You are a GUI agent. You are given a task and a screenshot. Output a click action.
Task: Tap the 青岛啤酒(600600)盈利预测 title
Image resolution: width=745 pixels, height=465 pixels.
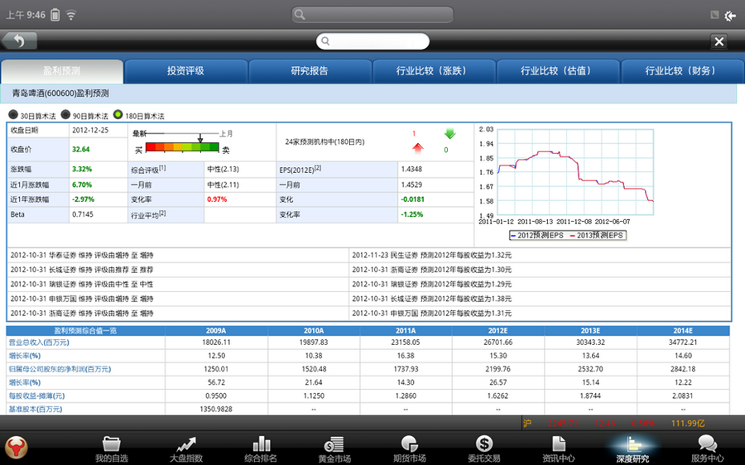[x=60, y=93]
